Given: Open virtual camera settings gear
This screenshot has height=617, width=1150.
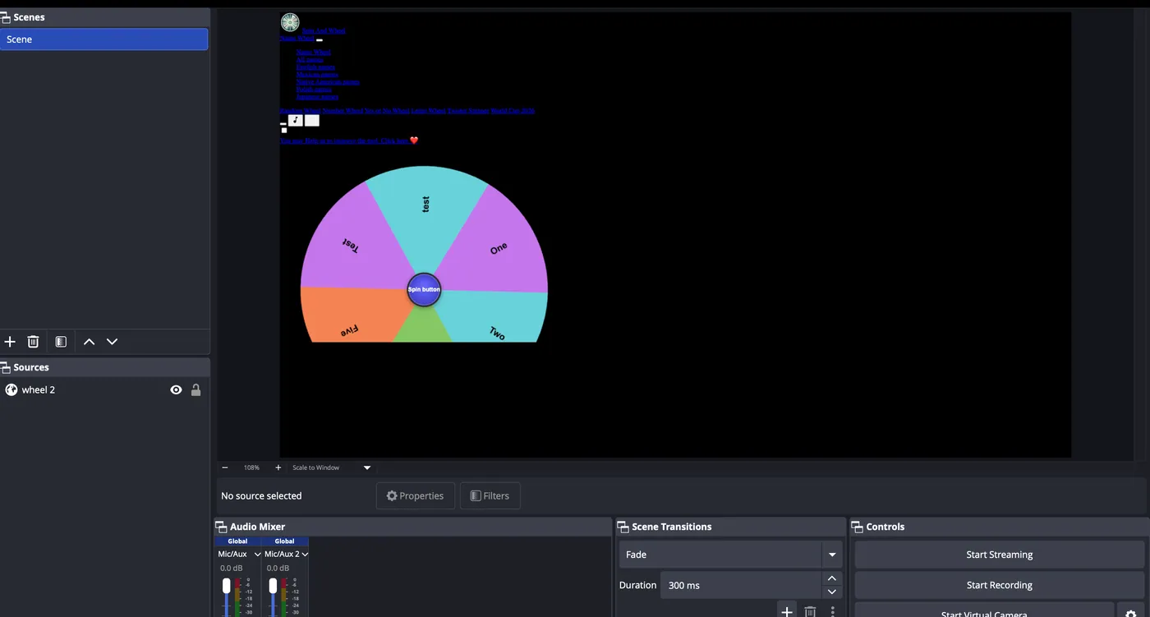Looking at the screenshot, I should pyautogui.click(x=1131, y=613).
